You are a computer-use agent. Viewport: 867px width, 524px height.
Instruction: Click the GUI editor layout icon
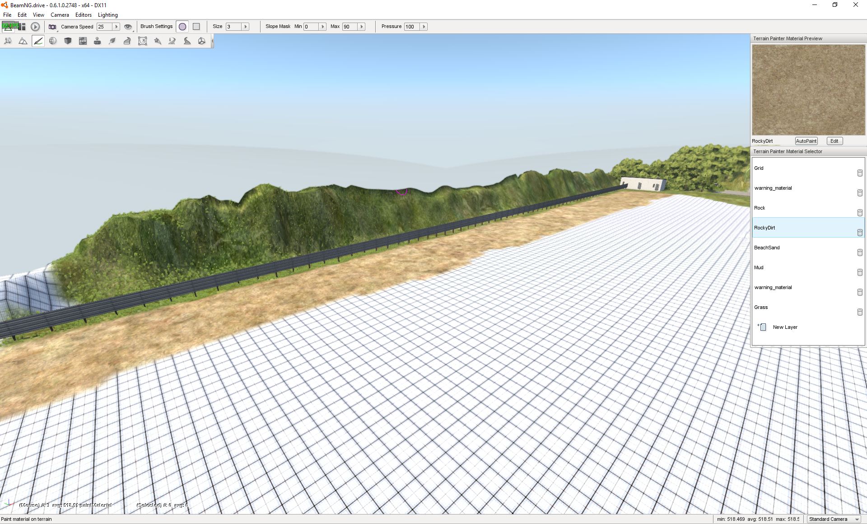click(22, 27)
